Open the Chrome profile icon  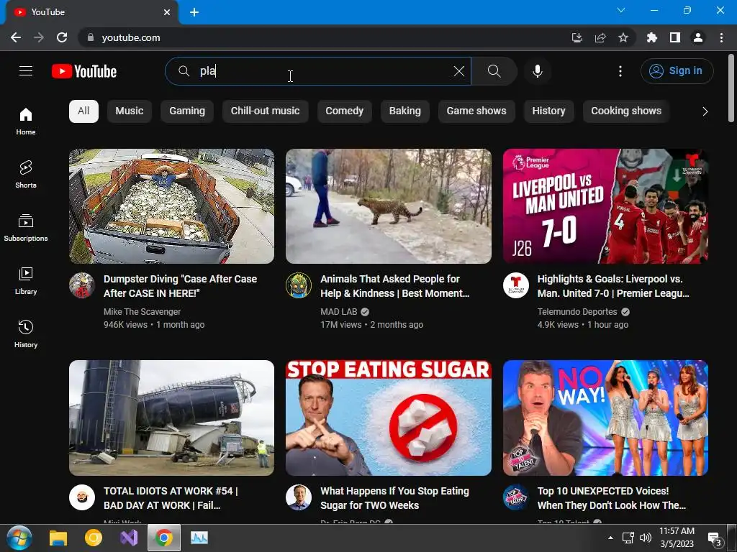(698, 37)
